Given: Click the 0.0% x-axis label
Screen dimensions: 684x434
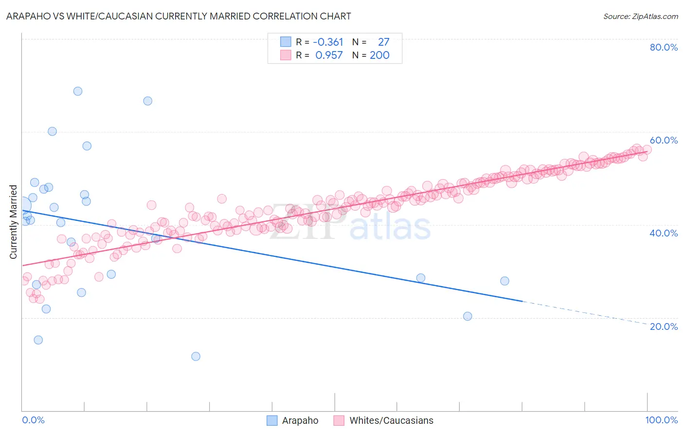Looking at the screenshot, I should (33, 420).
